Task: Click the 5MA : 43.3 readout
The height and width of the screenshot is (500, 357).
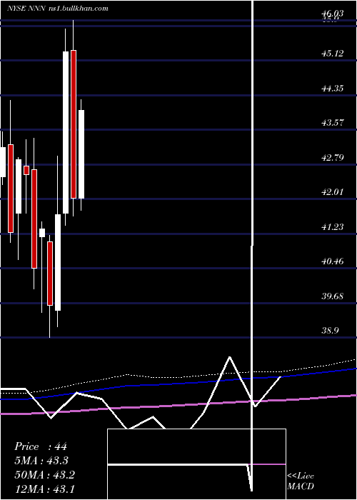Action: coord(41,461)
